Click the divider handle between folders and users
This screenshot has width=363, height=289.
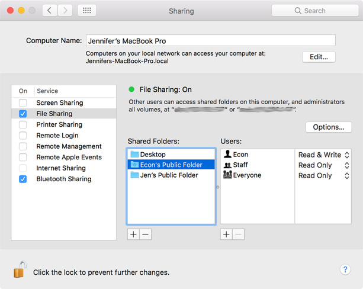tap(217, 187)
